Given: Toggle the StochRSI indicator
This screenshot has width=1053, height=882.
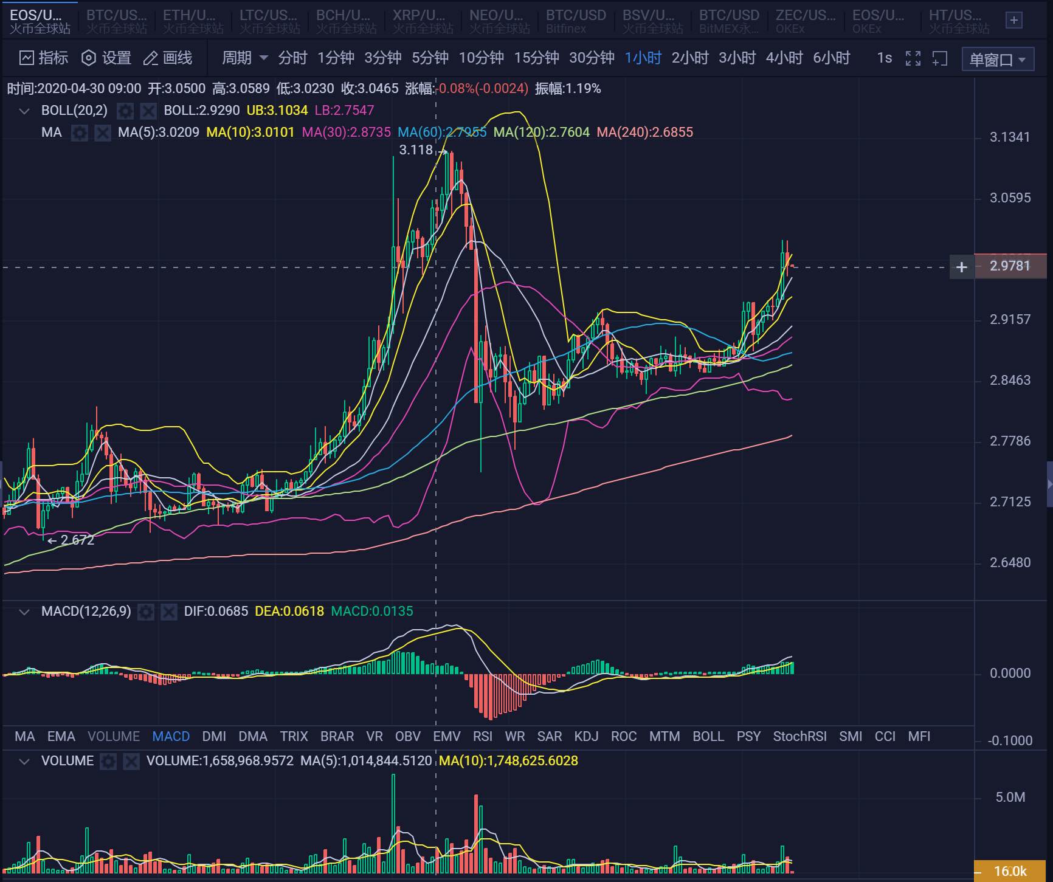Looking at the screenshot, I should [799, 736].
